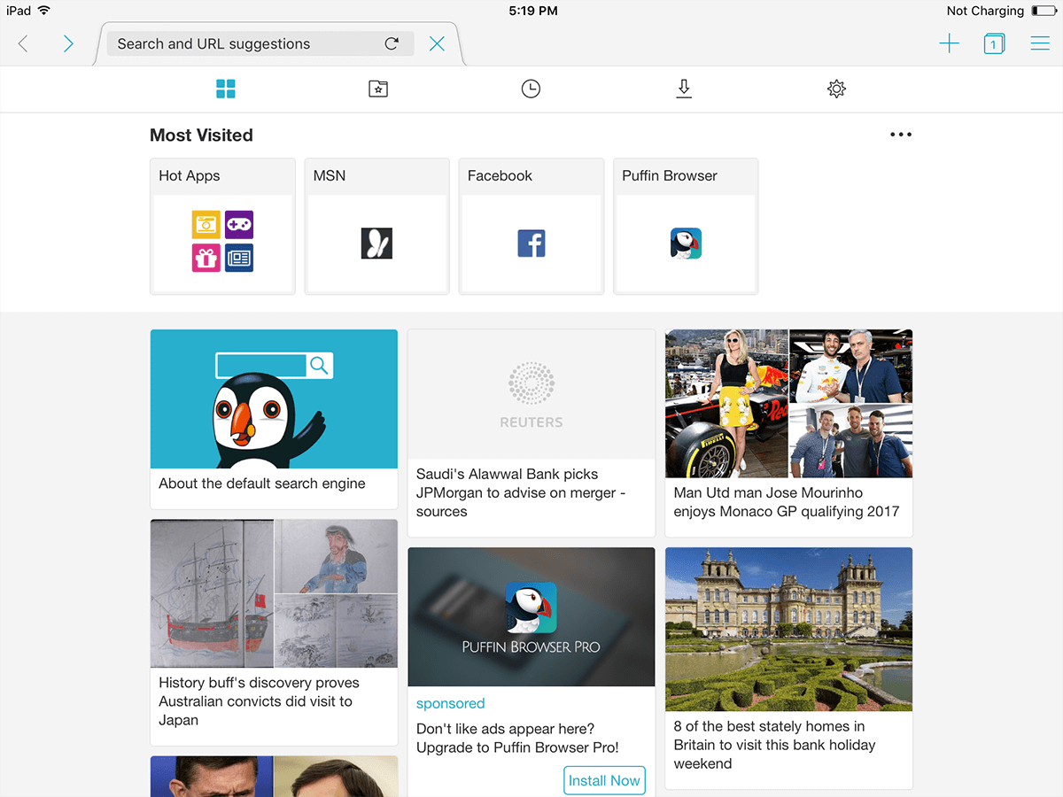
Task: Open the British stately homes article thumbnail
Action: 788,629
